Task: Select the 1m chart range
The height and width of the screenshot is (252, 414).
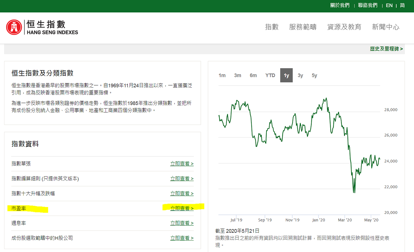Action: 222,75
